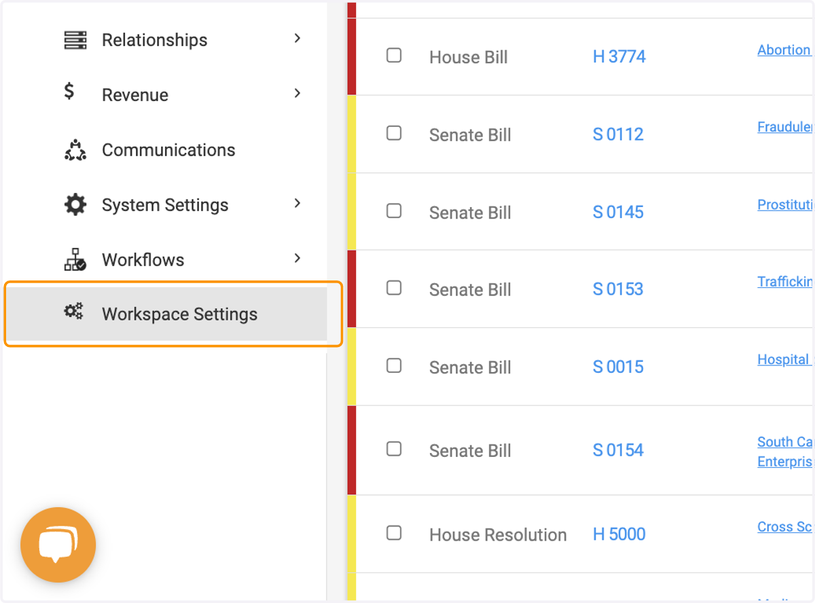Screen dimensions: 815x603
Task: Open System Settings in the sidebar
Action: point(165,205)
